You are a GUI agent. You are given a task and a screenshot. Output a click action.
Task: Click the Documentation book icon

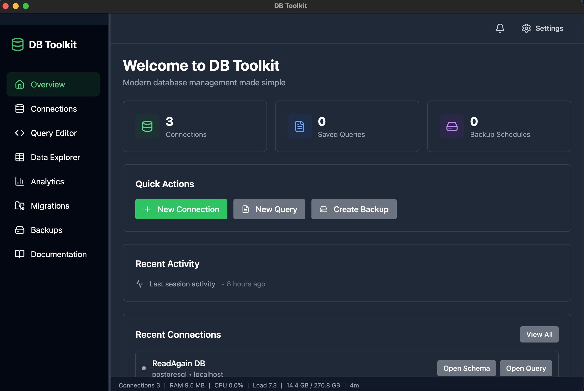(19, 254)
